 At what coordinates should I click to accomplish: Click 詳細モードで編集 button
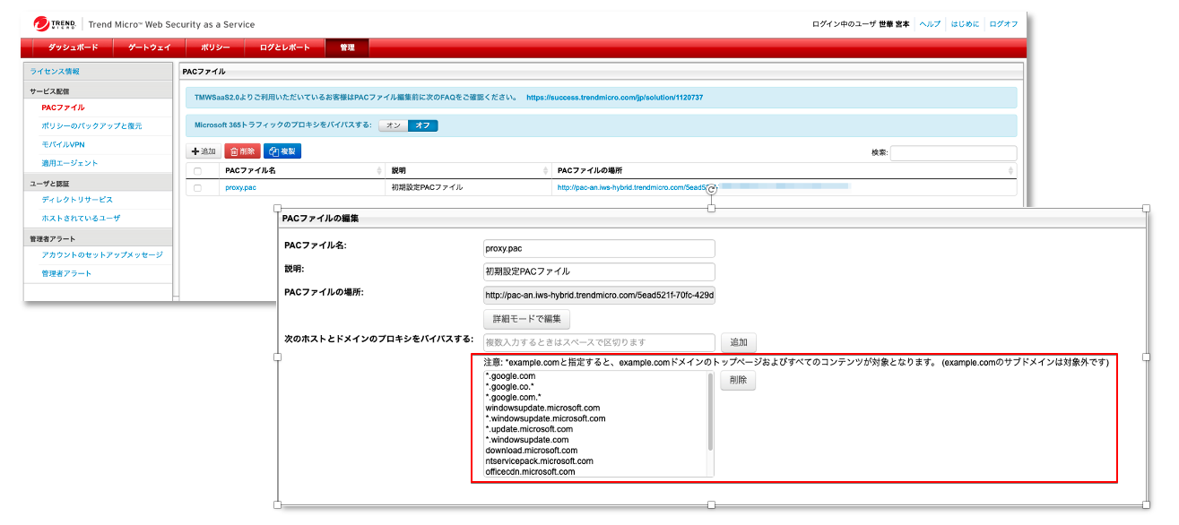tap(526, 319)
